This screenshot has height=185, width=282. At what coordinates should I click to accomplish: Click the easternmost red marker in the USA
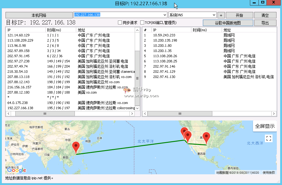207,138
